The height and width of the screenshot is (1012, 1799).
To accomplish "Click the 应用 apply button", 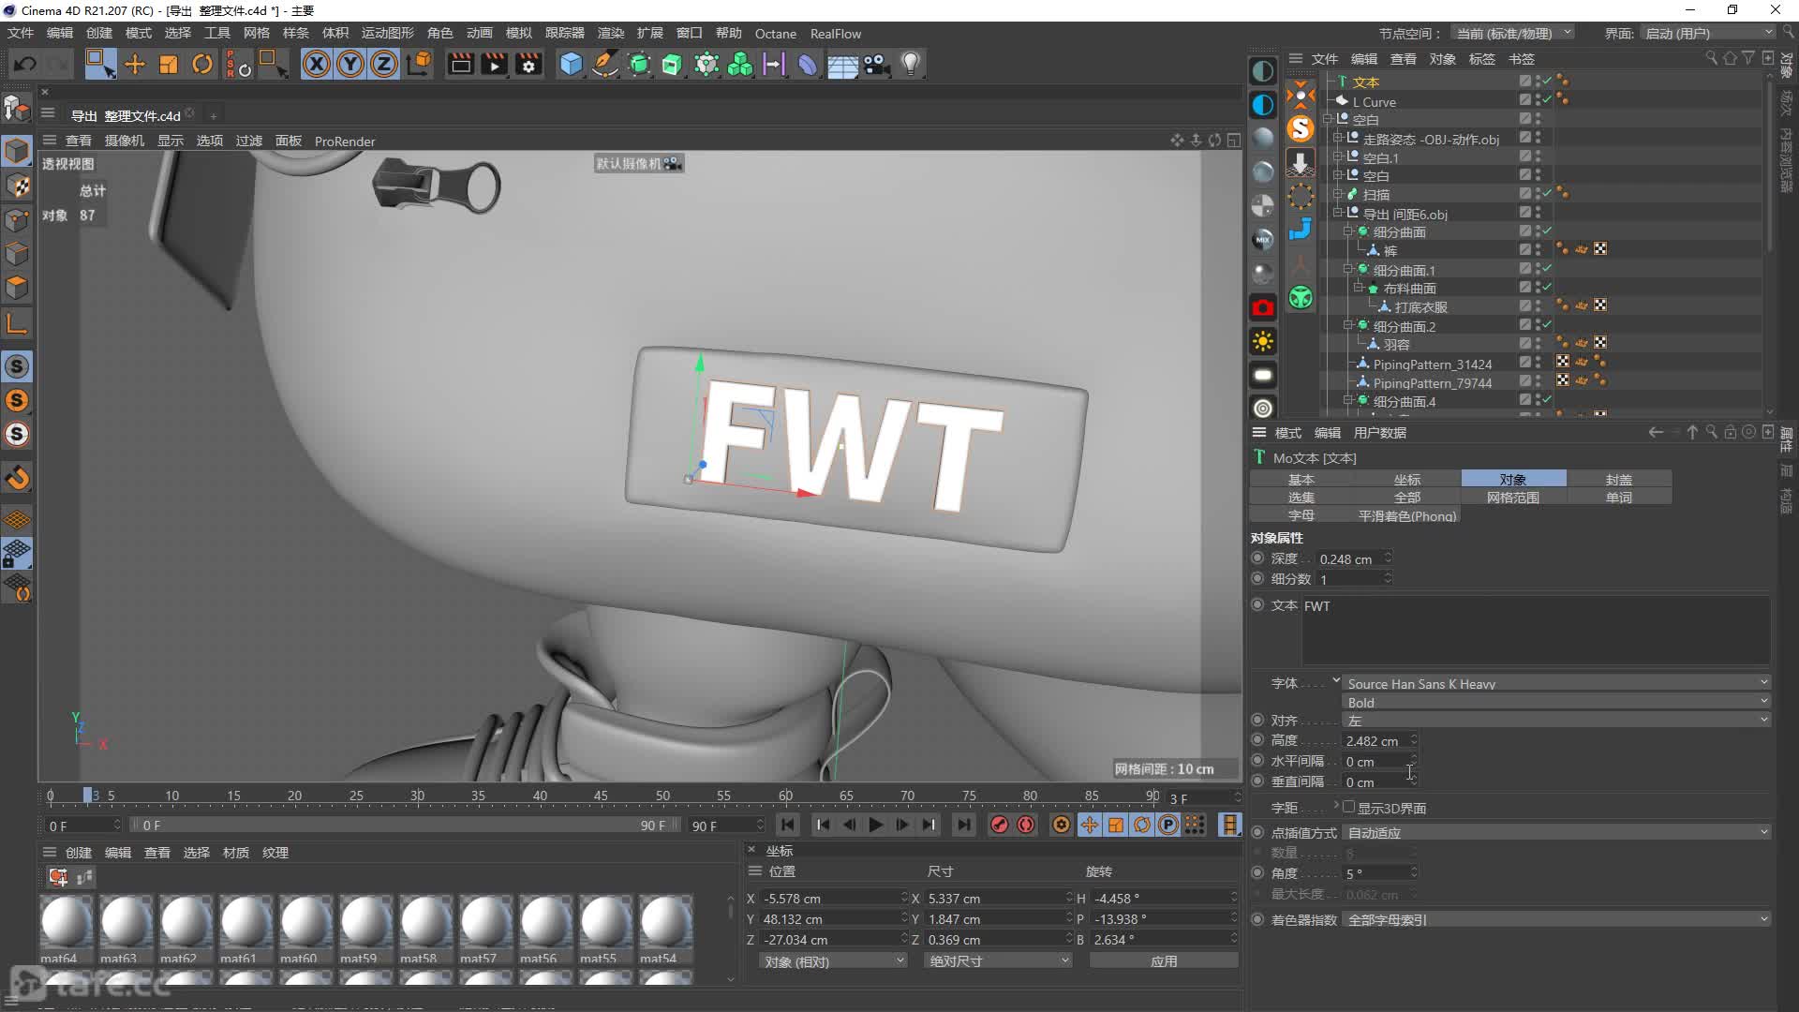I will tap(1164, 961).
